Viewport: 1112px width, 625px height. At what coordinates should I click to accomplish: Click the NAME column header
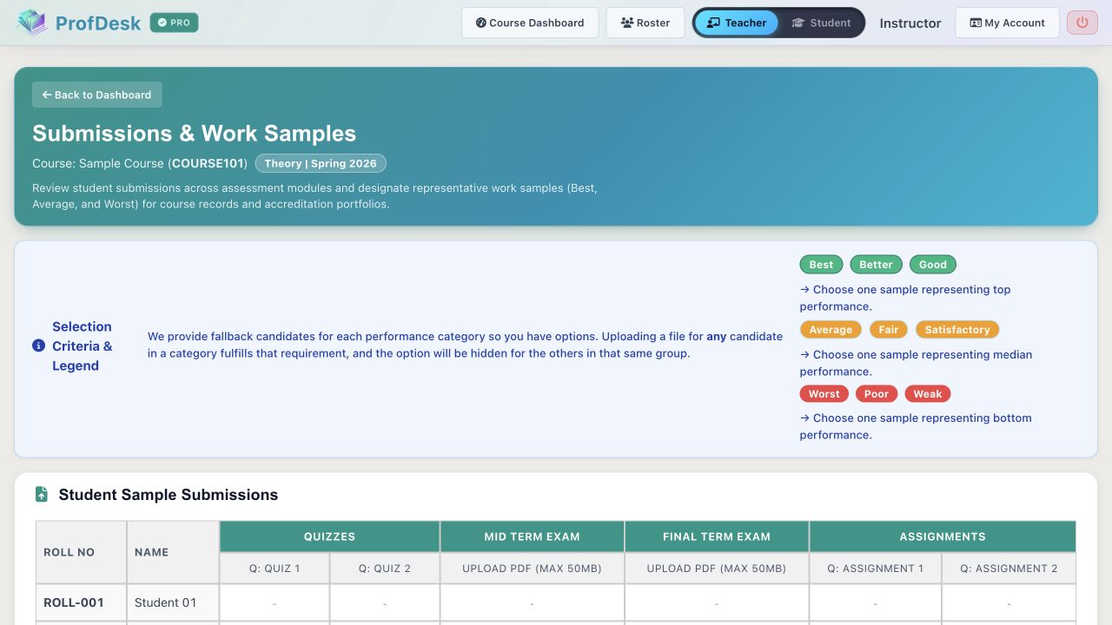point(173,552)
